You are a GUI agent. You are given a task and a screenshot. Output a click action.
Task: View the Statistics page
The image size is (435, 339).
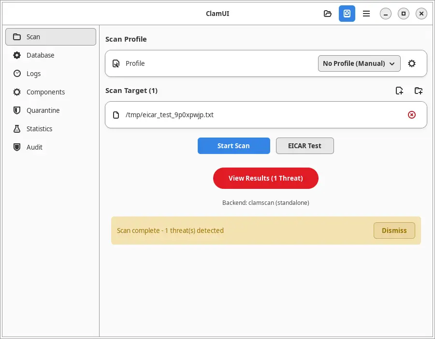click(x=51, y=129)
